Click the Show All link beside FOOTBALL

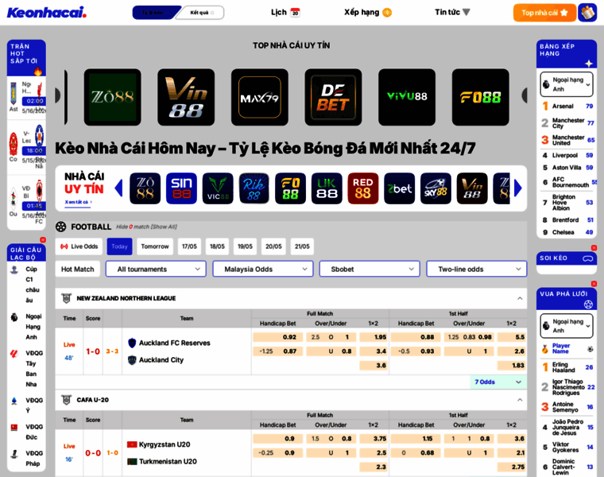[164, 227]
